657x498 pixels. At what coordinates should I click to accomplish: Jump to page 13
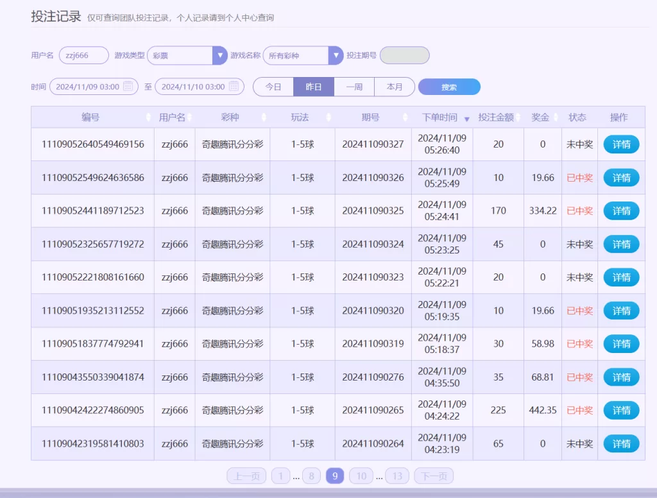[x=397, y=476]
